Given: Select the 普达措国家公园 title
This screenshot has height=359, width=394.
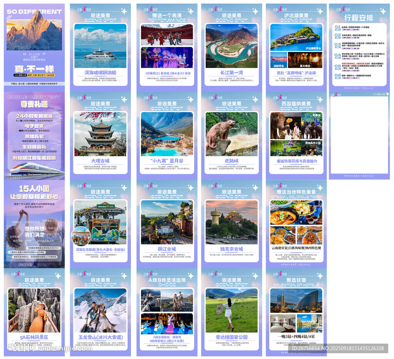Looking at the screenshot, I should click(x=231, y=337).
